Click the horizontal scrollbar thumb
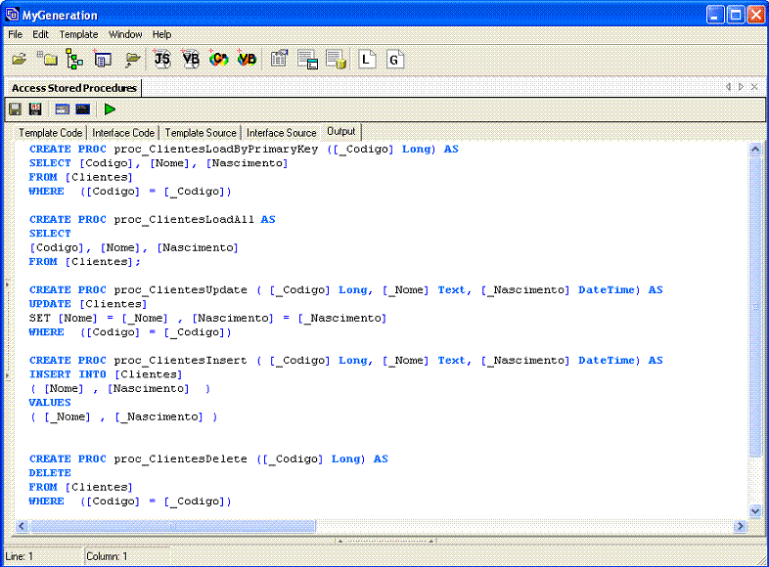 coord(172,526)
